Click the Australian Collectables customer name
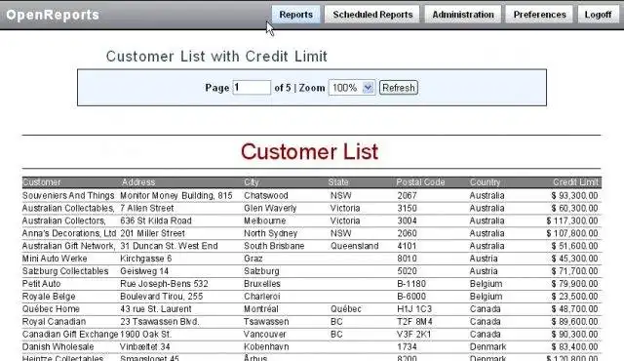This screenshot has width=624, height=361. coord(68,208)
